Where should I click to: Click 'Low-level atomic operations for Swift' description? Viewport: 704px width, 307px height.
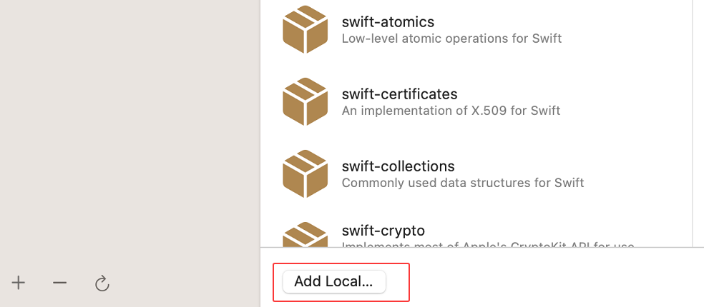click(x=451, y=39)
